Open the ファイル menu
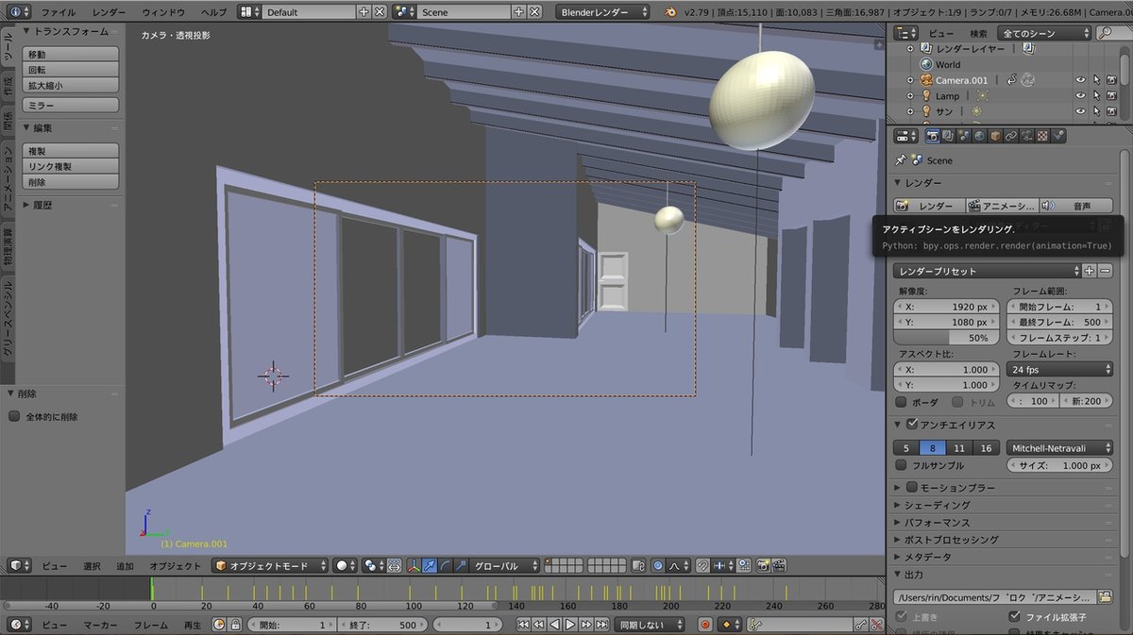Viewport: 1133px width, 635px height. coord(59,12)
